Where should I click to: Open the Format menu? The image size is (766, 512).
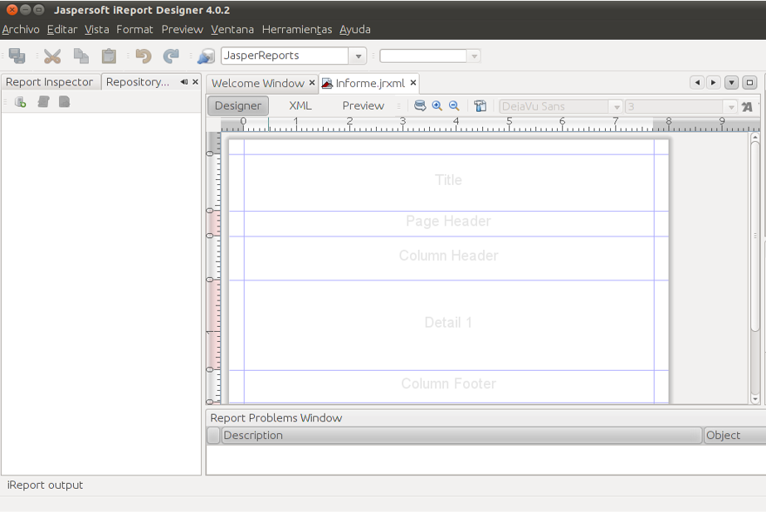pyautogui.click(x=134, y=29)
